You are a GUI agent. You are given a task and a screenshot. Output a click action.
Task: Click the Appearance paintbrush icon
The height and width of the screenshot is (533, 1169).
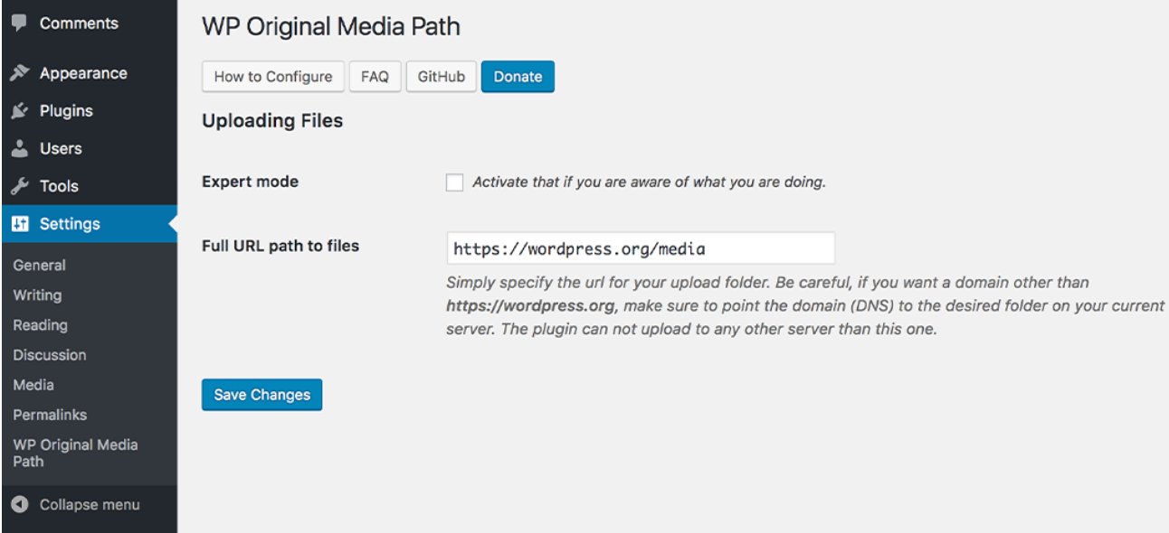tap(19, 73)
